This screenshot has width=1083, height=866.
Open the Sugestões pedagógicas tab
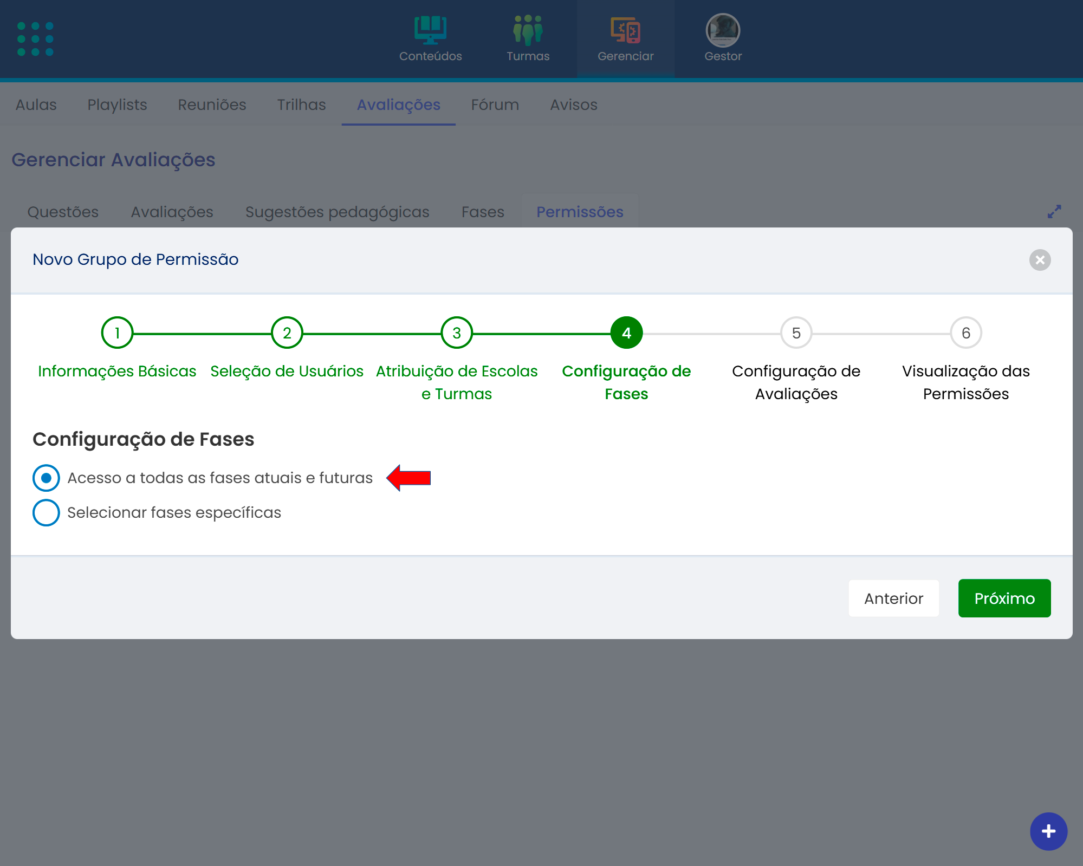coord(337,212)
